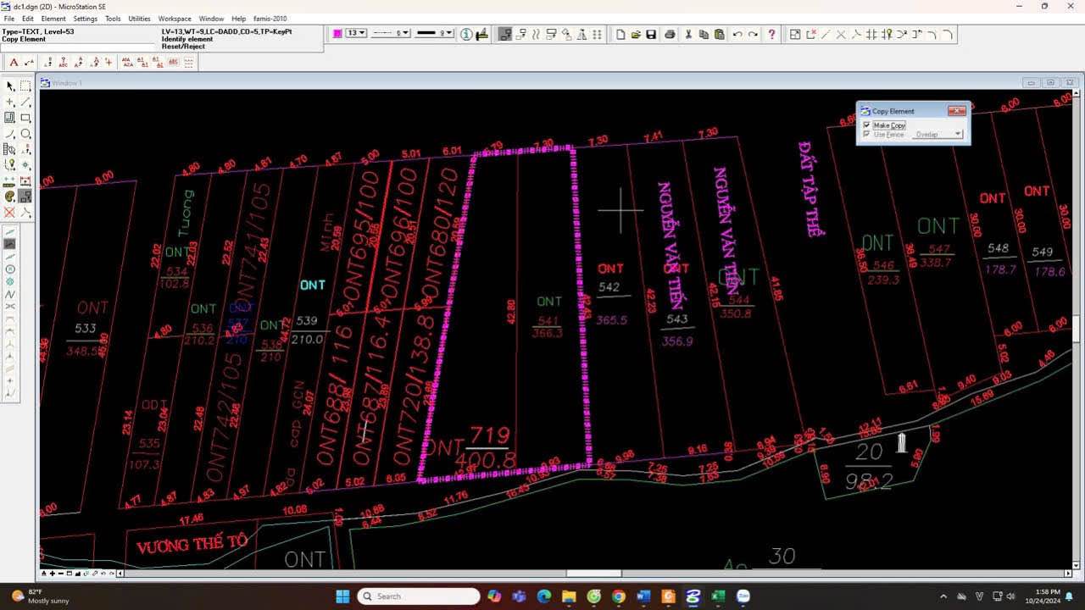1085x610 pixels.
Task: Open the Place Text tool with the A icon
Action: [14, 62]
